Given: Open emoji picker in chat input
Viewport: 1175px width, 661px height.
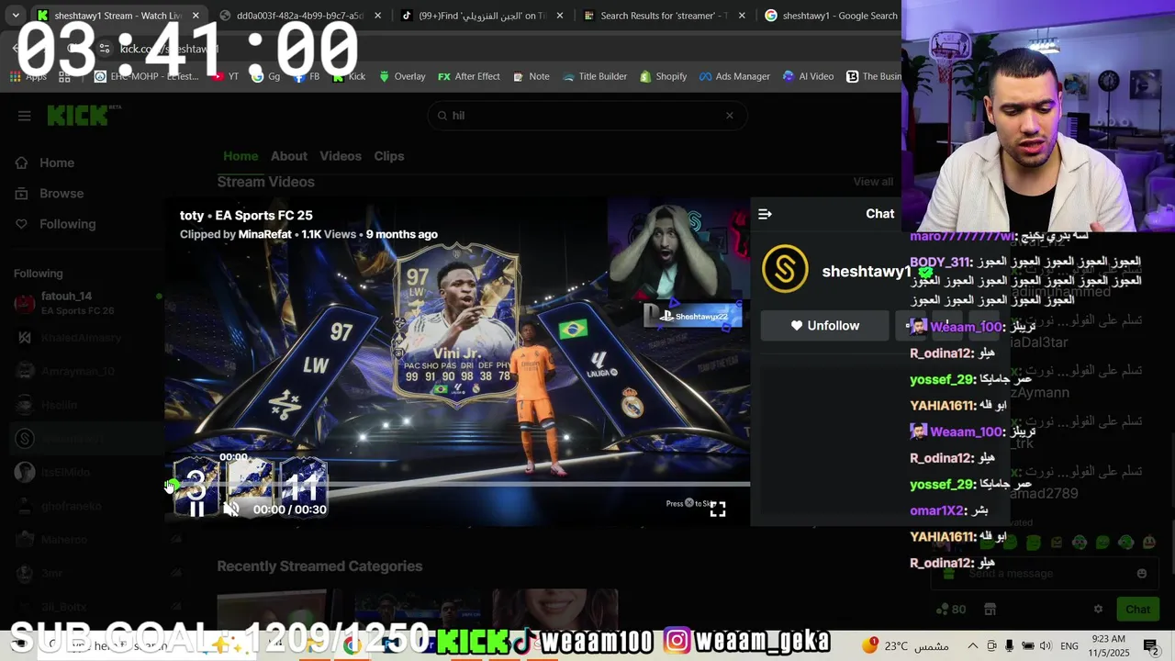Looking at the screenshot, I should [1142, 574].
